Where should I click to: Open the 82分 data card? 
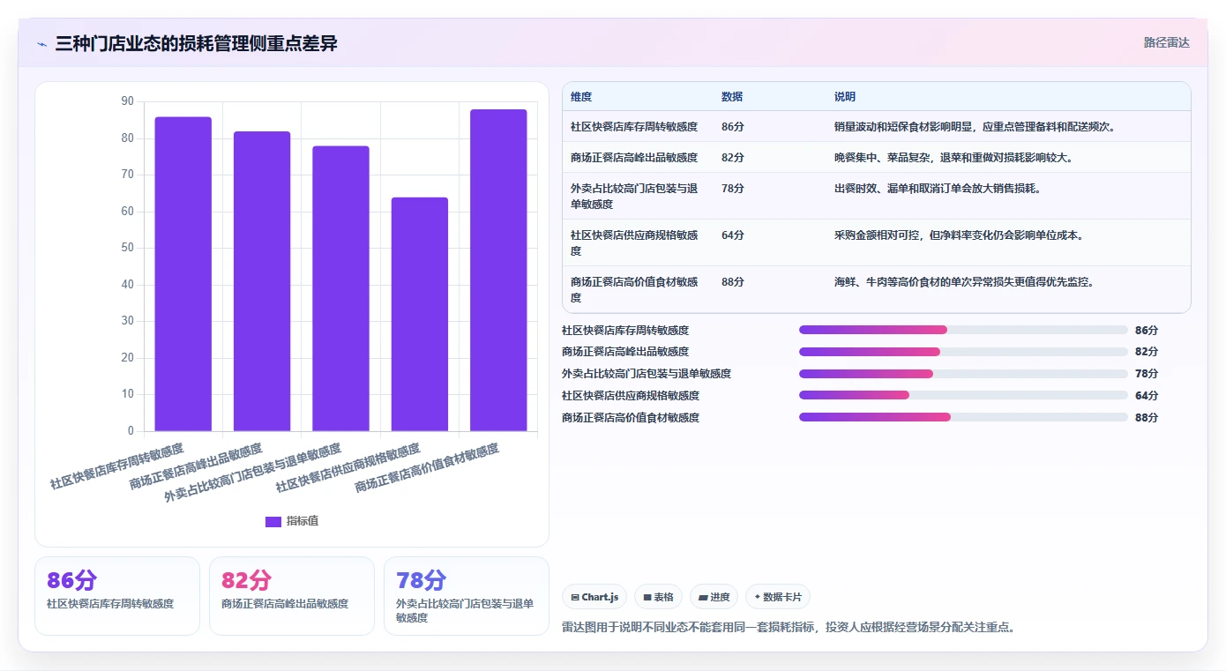click(x=292, y=595)
